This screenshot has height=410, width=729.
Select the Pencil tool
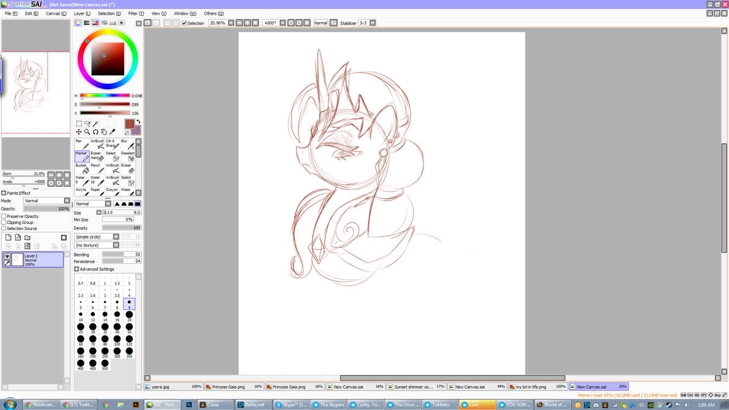(97, 168)
